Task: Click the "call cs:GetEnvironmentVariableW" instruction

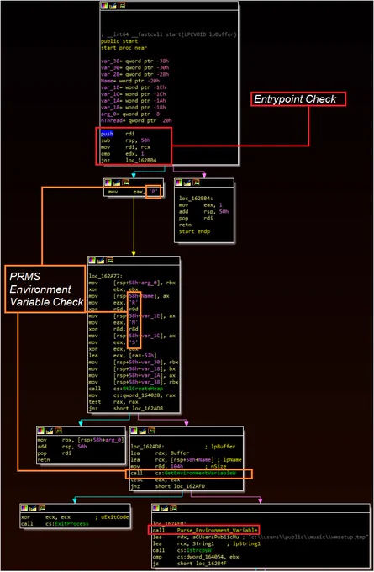Action: point(183,473)
